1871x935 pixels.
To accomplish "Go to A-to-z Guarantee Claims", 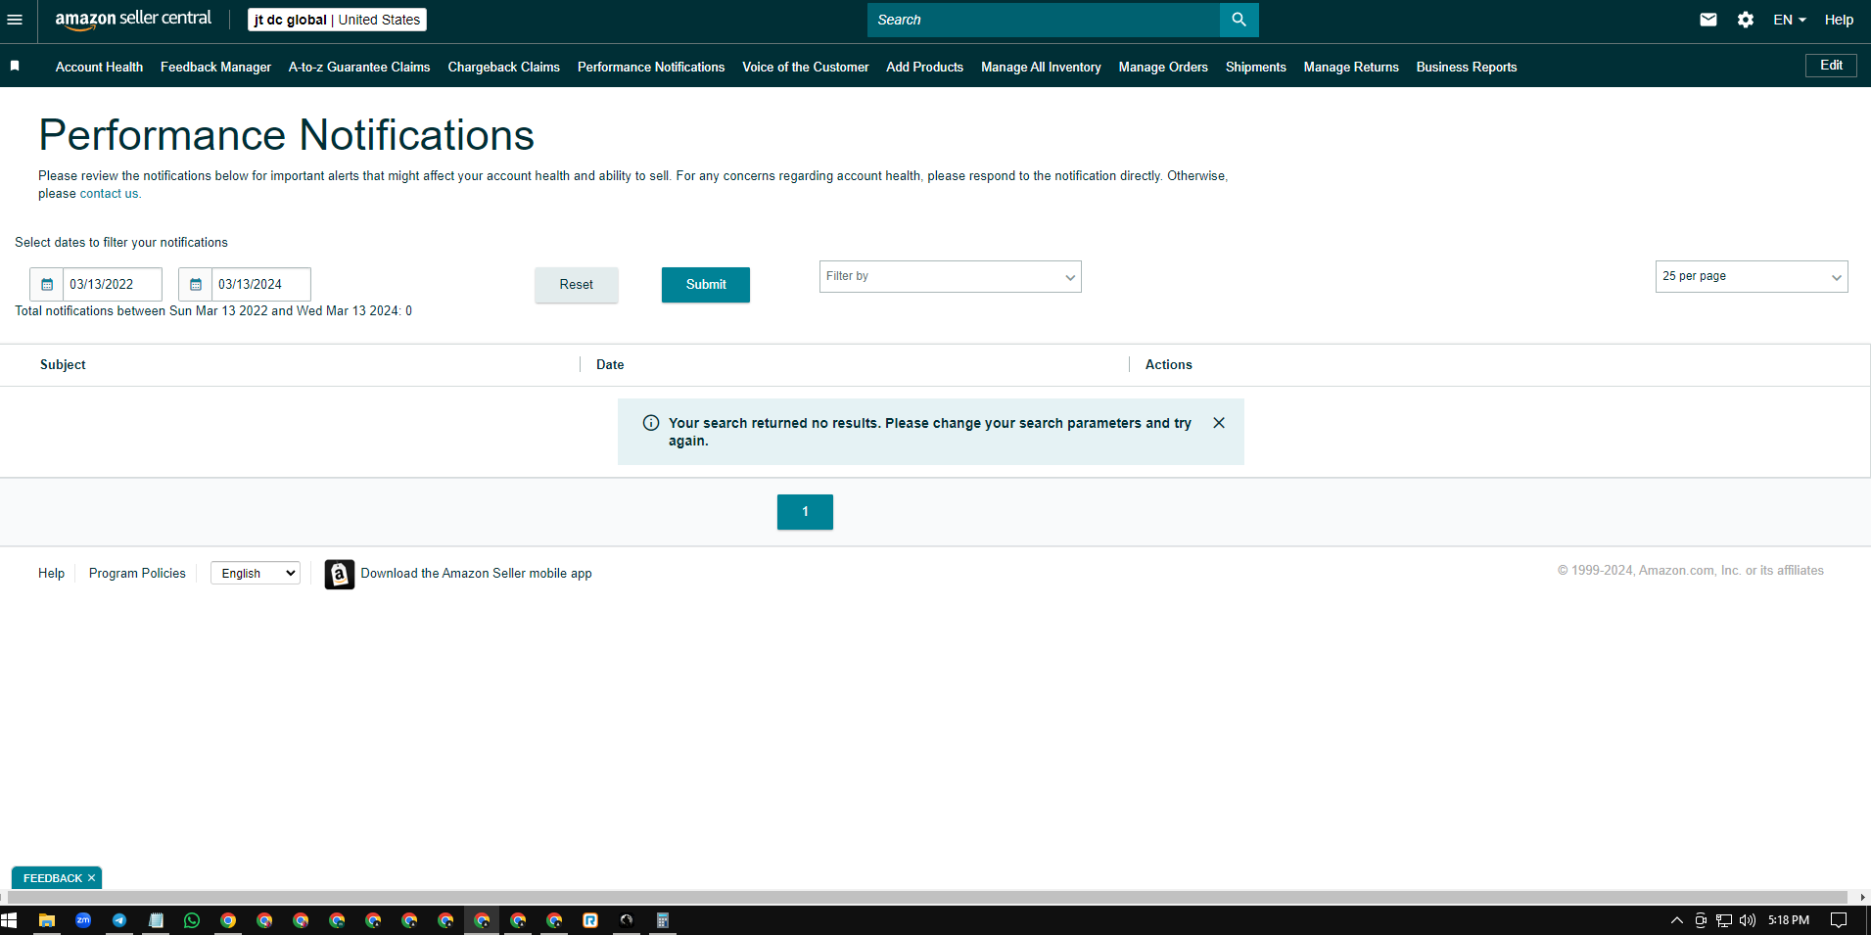I will (359, 67).
